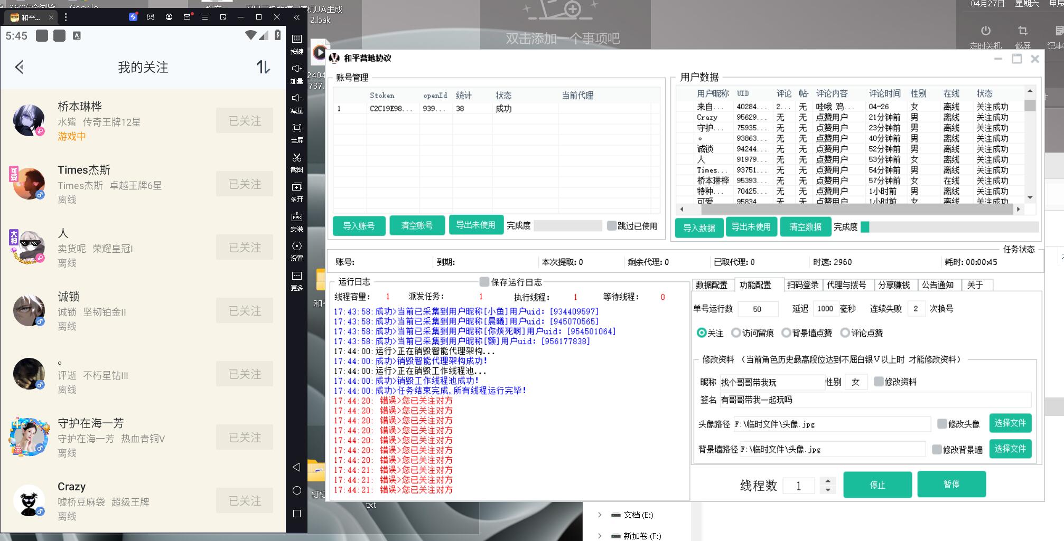Click the 昵称 input field

click(x=771, y=382)
